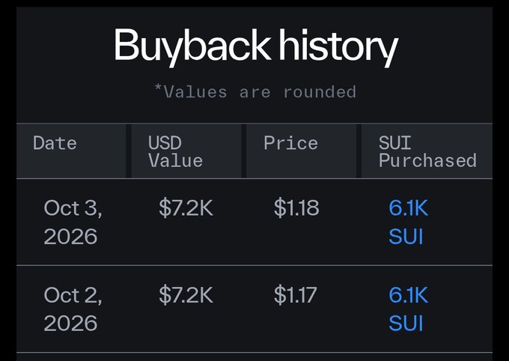Click the $7.2K value in Oct 2 row
Image resolution: width=509 pixels, height=361 pixels.
(186, 294)
